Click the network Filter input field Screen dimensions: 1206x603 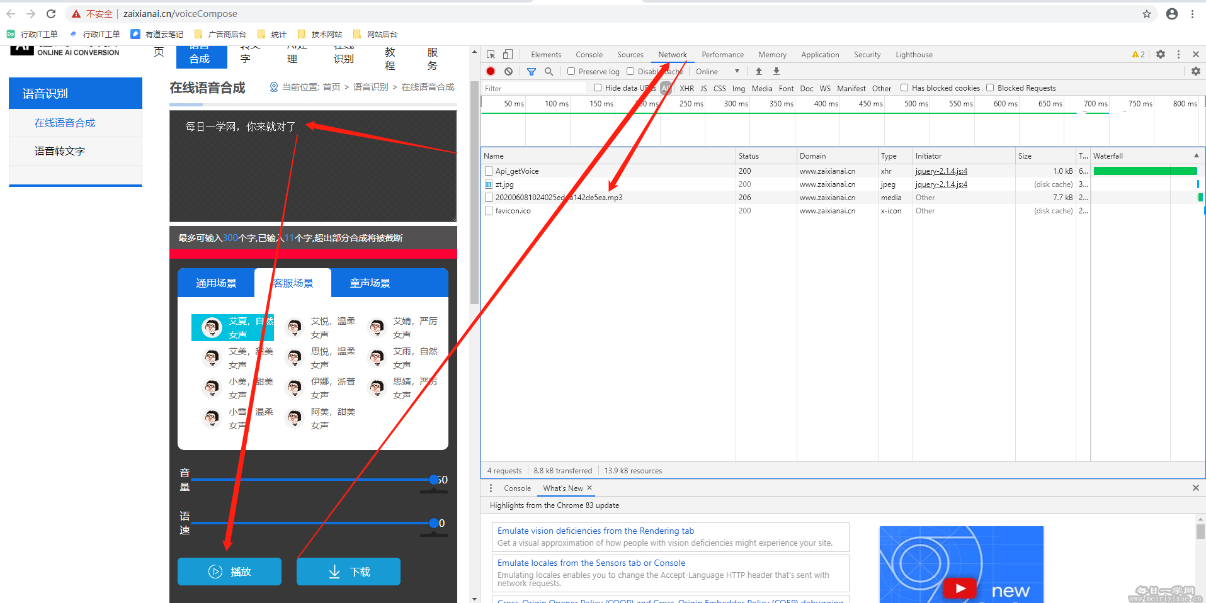click(x=534, y=89)
